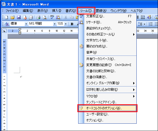
Task: Expand オンライン グループ作業 submenu
Action: [x=107, y=83]
